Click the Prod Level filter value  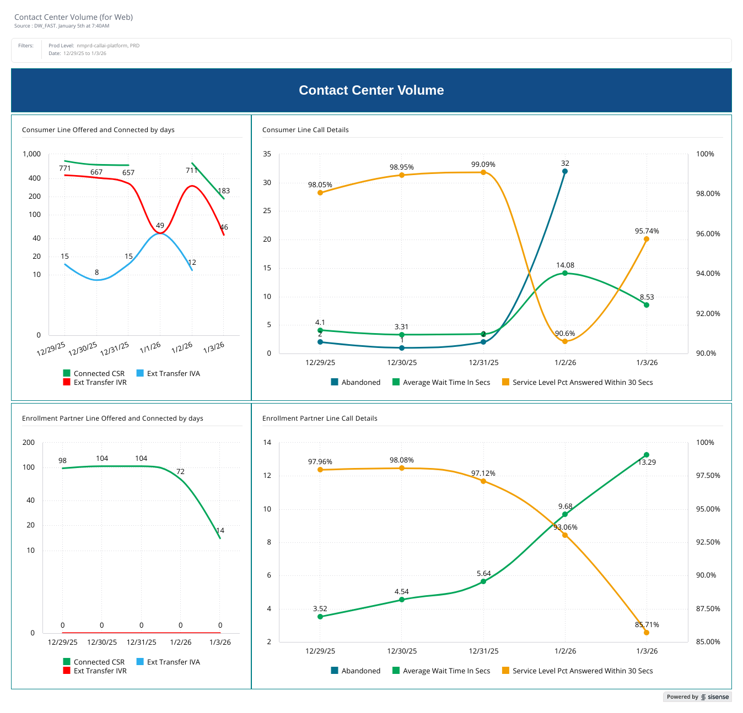click(x=107, y=46)
